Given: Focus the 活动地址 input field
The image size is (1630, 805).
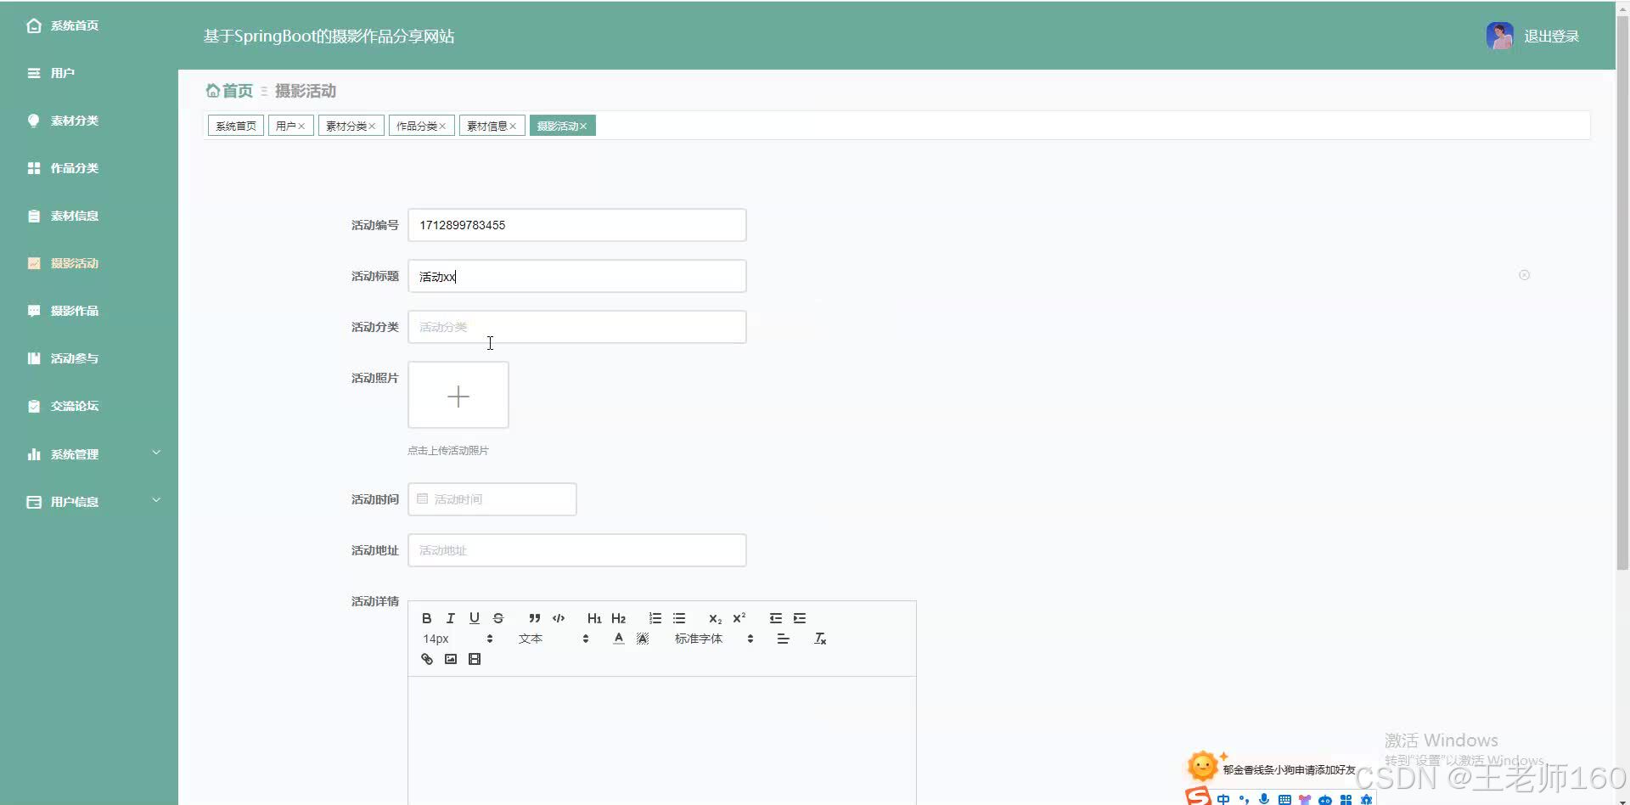Looking at the screenshot, I should (577, 550).
